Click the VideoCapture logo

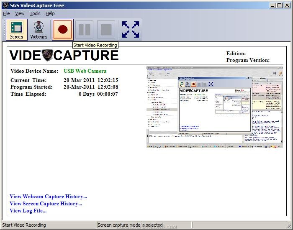(x=64, y=55)
